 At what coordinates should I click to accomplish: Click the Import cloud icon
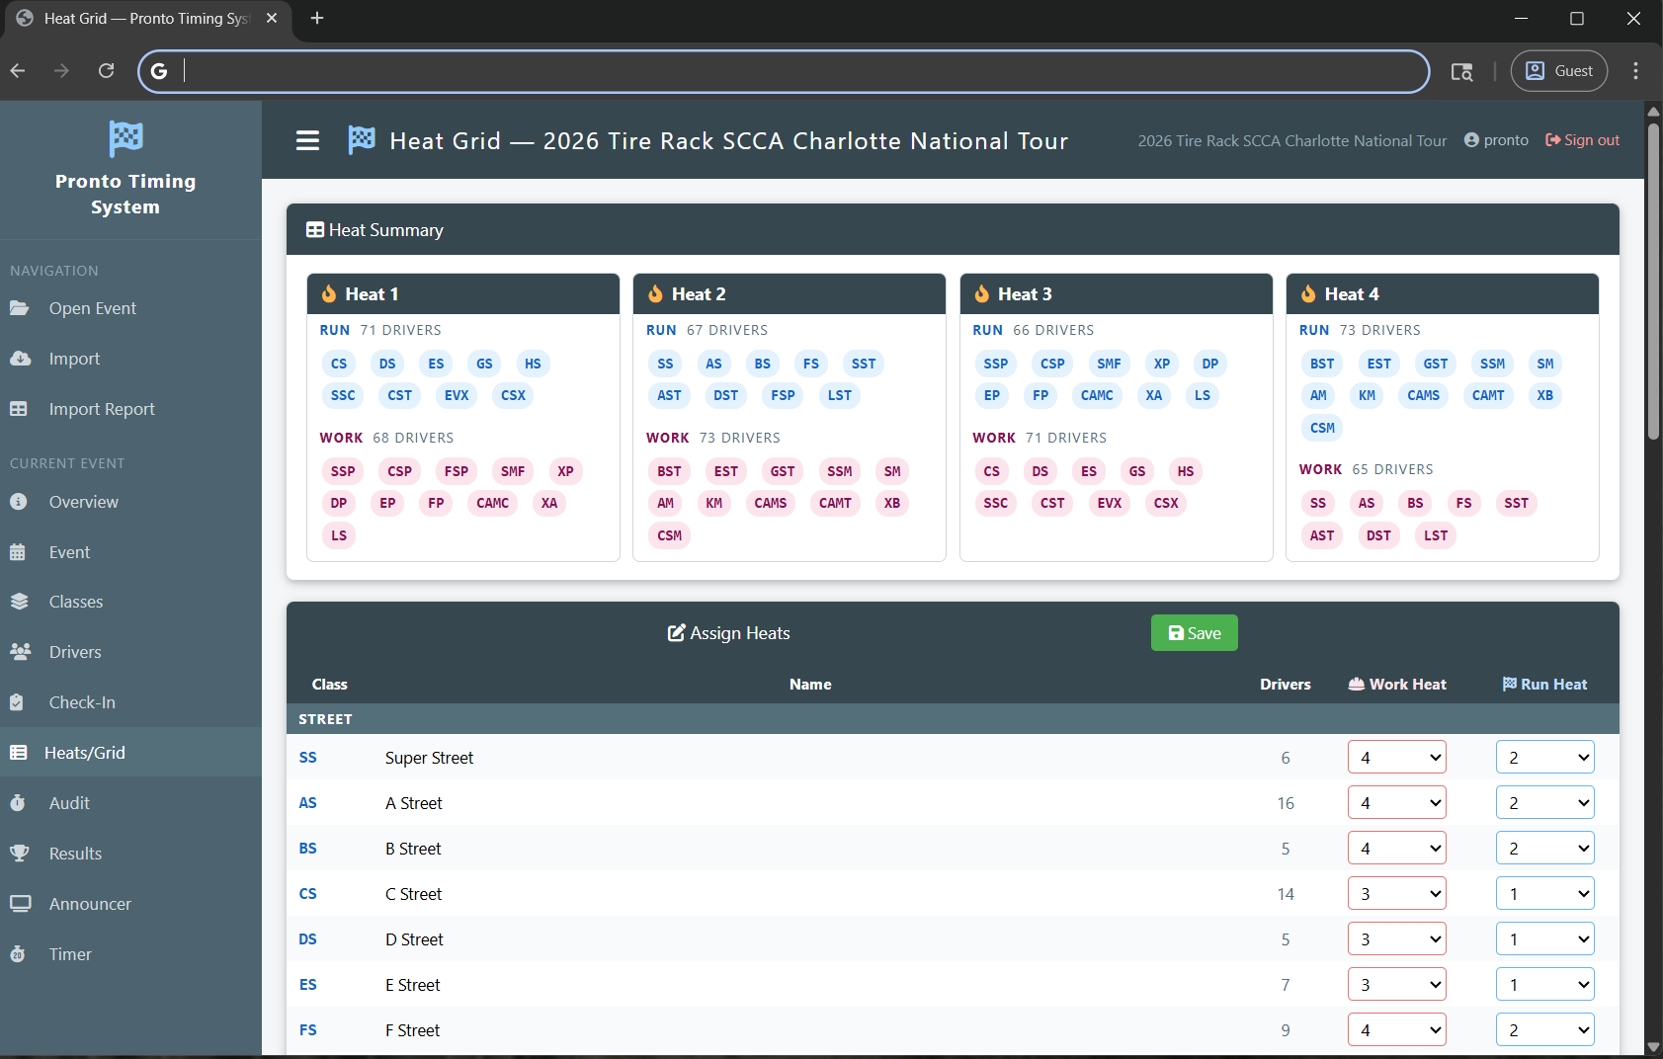pyautogui.click(x=20, y=359)
